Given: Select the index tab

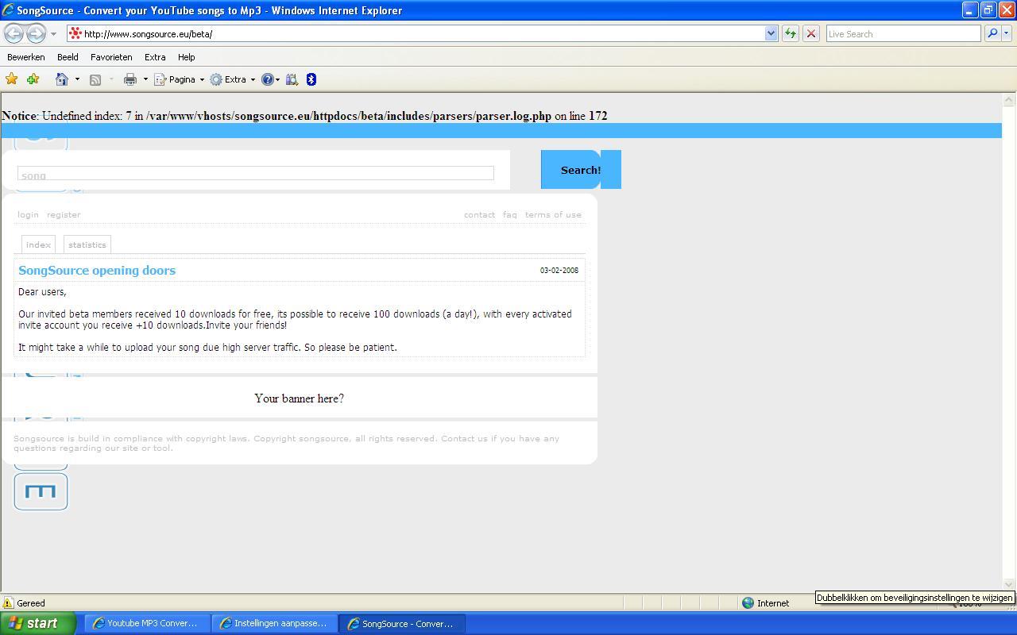Looking at the screenshot, I should coord(38,244).
